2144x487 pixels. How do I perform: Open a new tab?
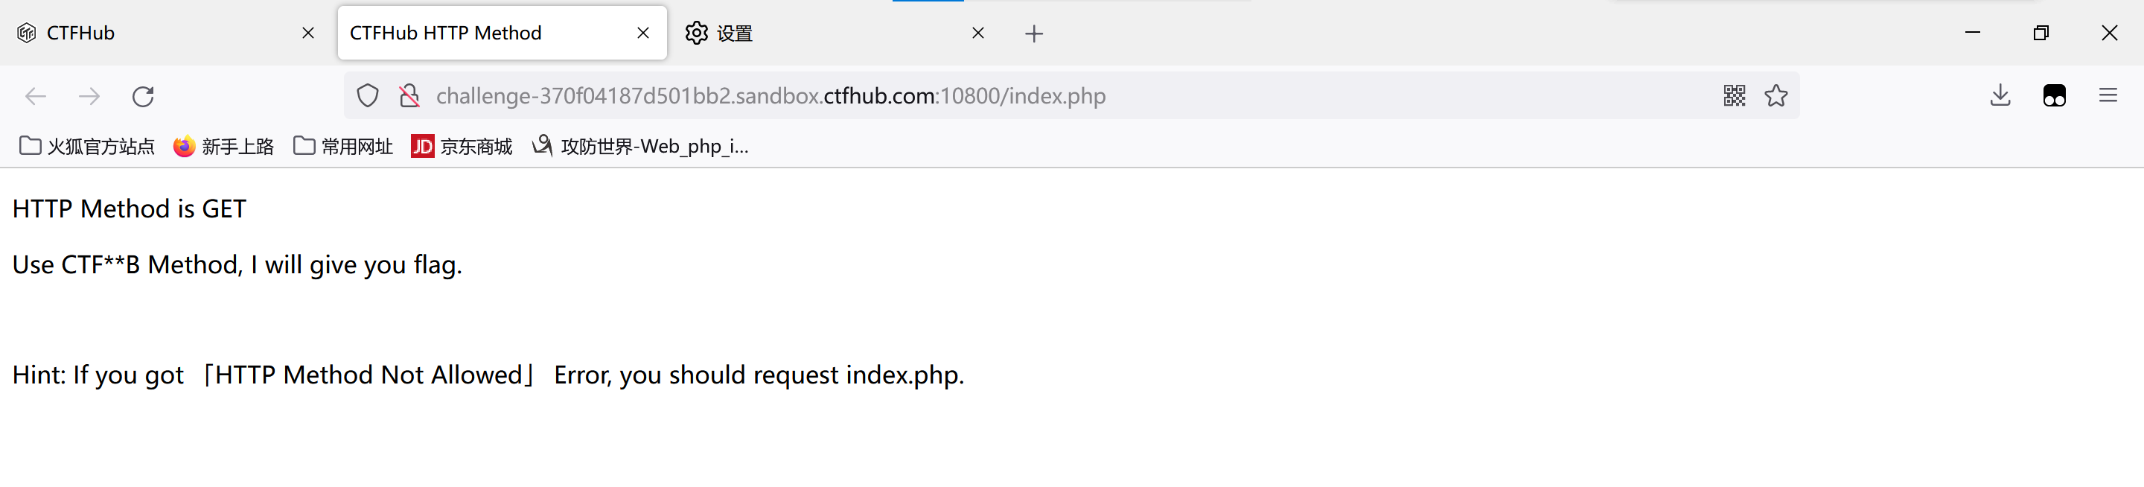click(1034, 34)
